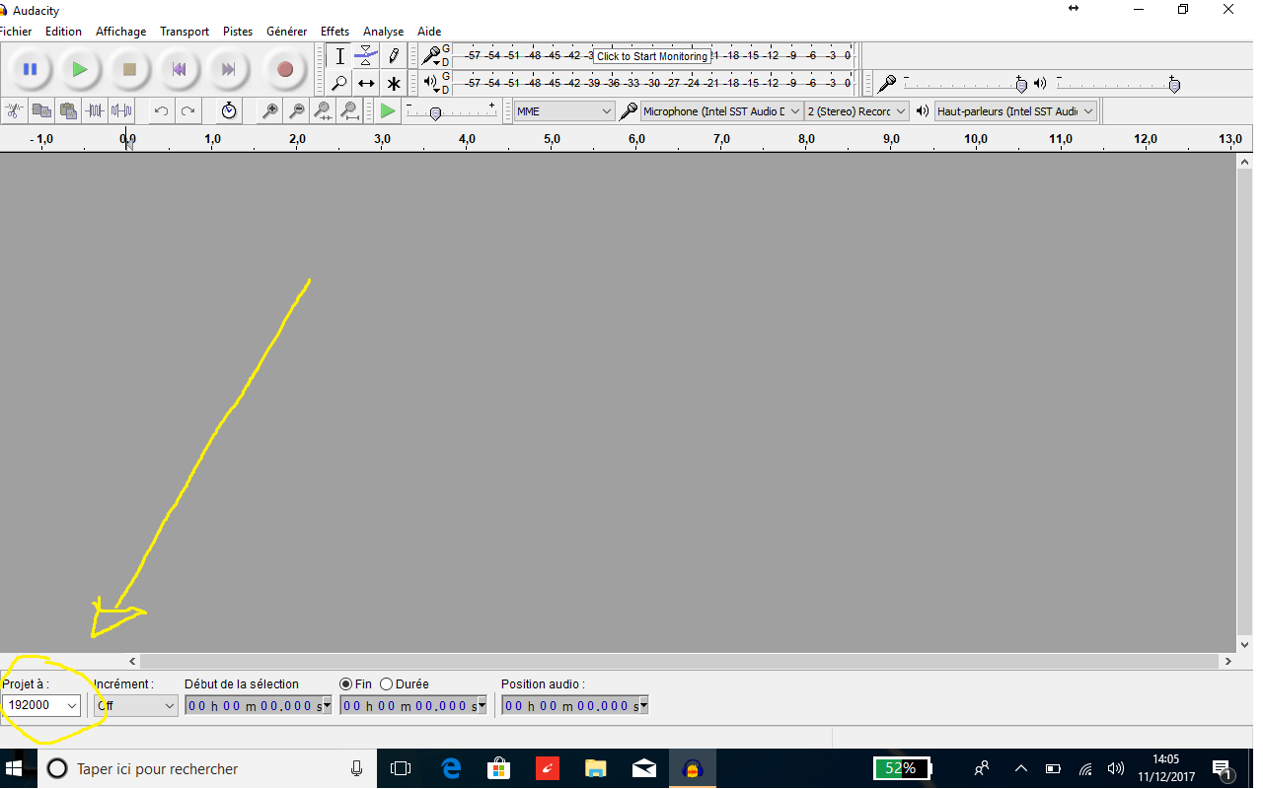Viewport: 1263px width, 789px height.
Task: Start recording with the red Record button
Action: coord(285,69)
